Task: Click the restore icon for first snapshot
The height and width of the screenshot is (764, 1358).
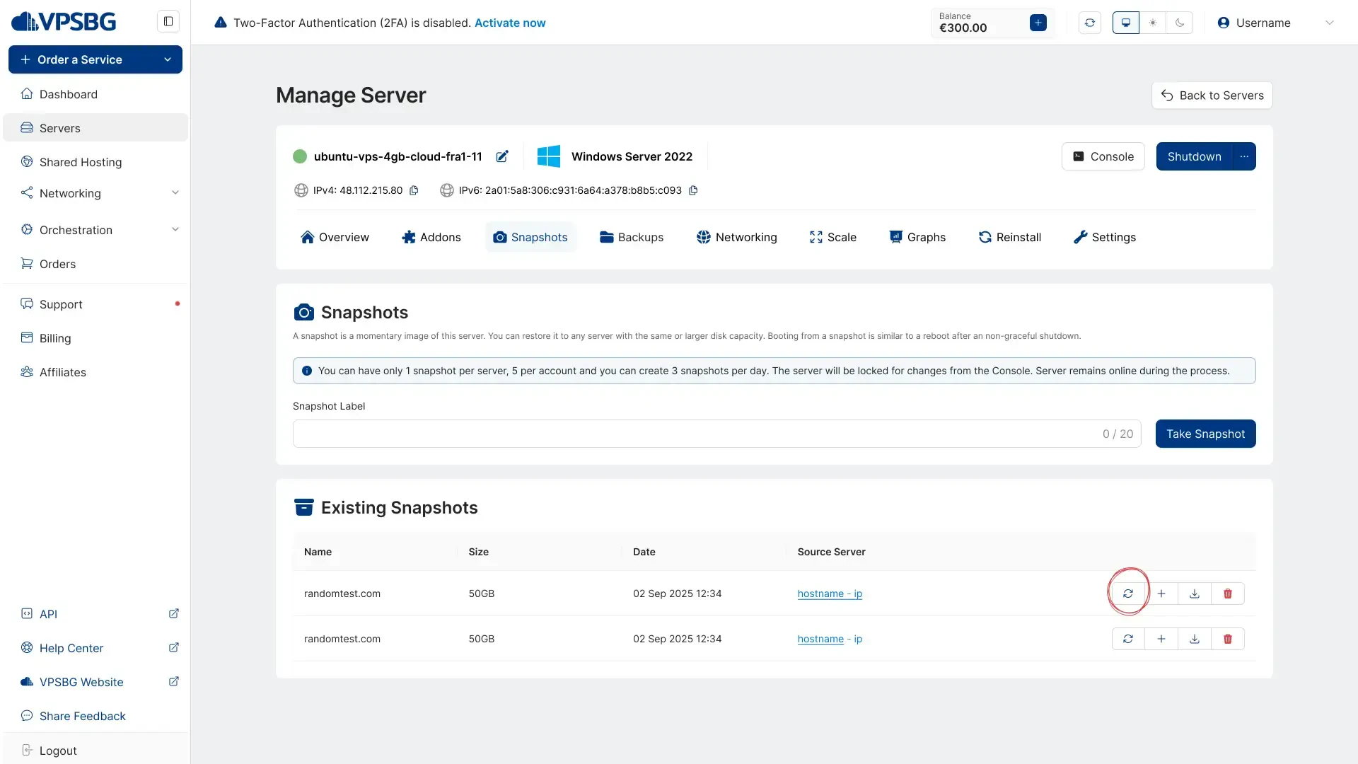Action: 1128,594
